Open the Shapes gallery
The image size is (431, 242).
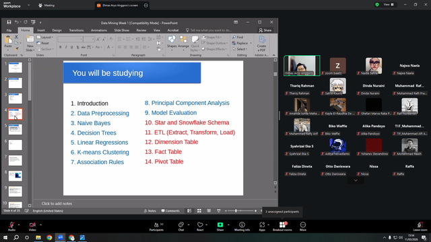point(172,43)
